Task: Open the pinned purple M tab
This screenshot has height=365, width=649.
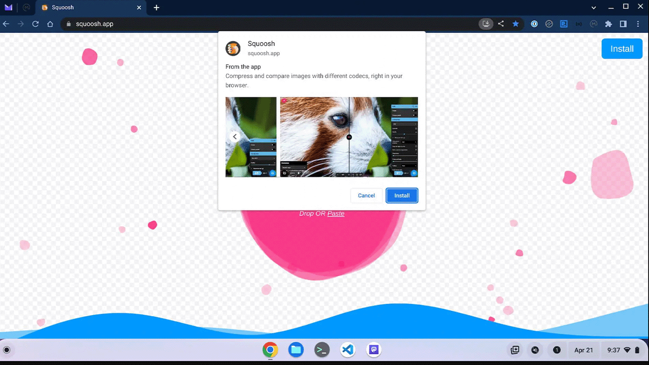Action: pos(9,8)
